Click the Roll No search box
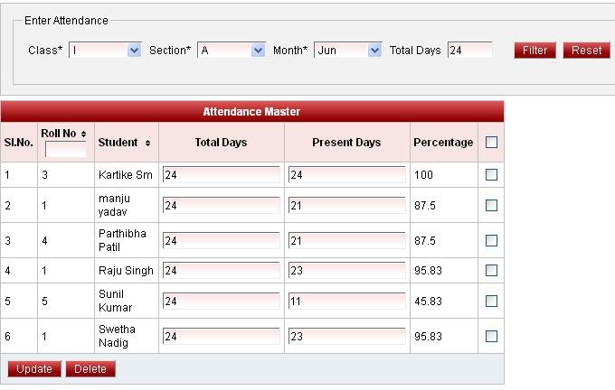Screen dimensions: 615x390 pos(65,150)
